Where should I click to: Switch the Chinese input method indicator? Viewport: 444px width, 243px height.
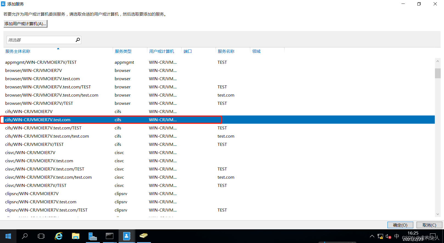[397, 236]
